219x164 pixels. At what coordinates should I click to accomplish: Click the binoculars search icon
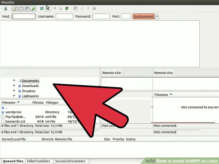click(x=94, y=9)
